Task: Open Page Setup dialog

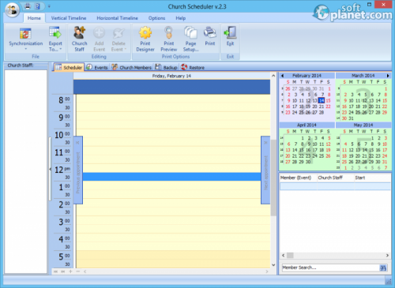Action: point(190,39)
